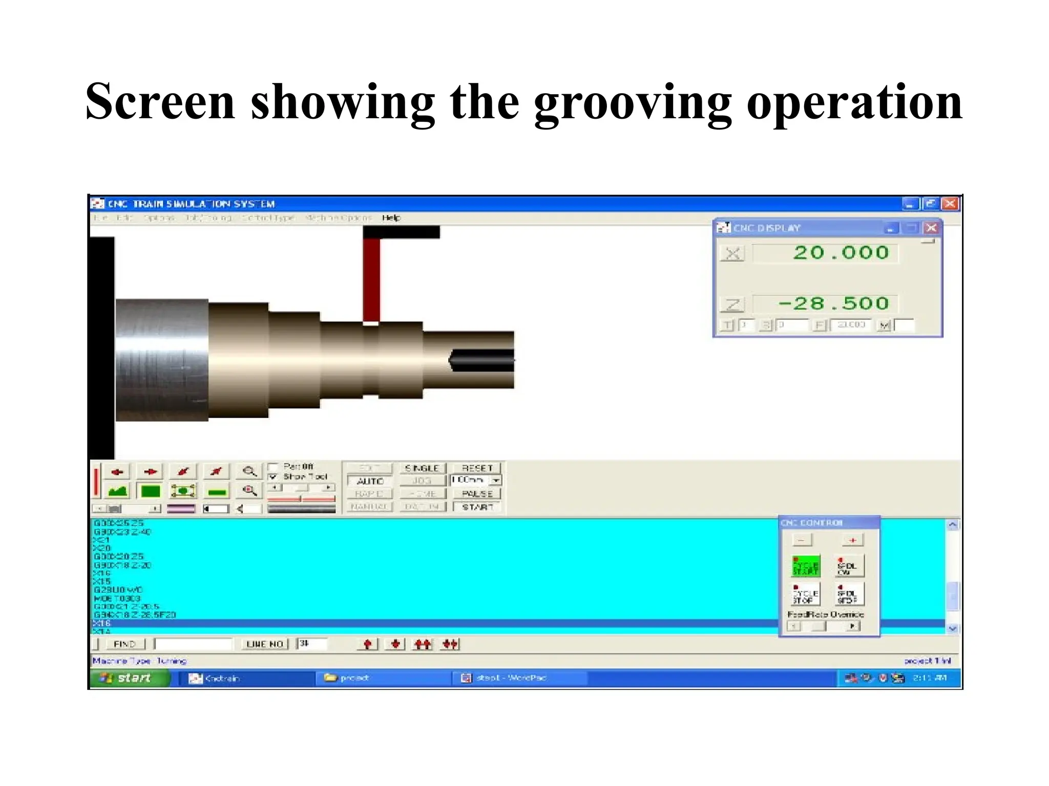This screenshot has width=1049, height=786.
Task: Open the first menu in the menu bar
Action: click(101, 217)
